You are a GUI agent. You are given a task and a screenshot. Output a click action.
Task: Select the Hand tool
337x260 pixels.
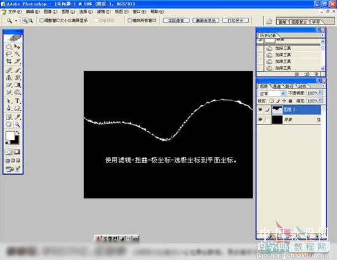(9, 124)
